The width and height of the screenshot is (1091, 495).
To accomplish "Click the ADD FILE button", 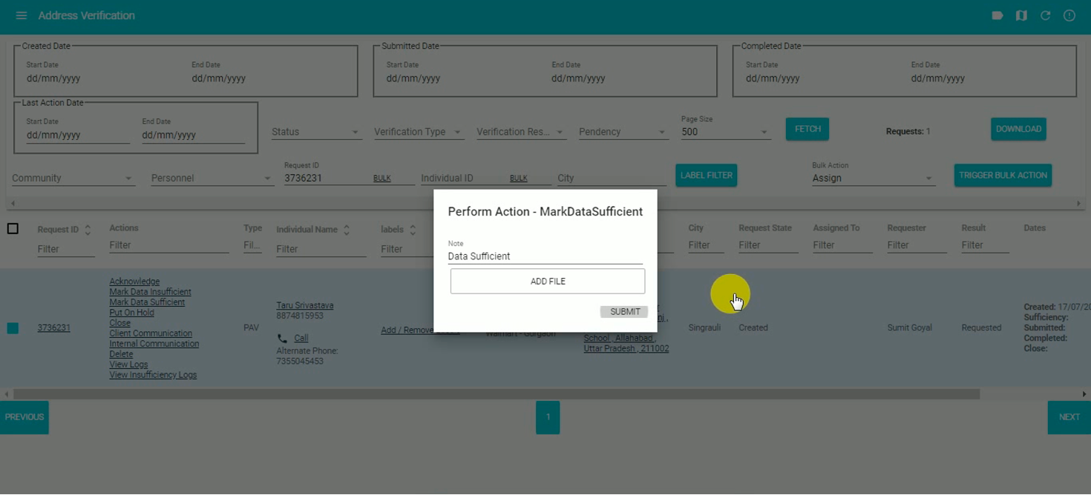I will 548,282.
